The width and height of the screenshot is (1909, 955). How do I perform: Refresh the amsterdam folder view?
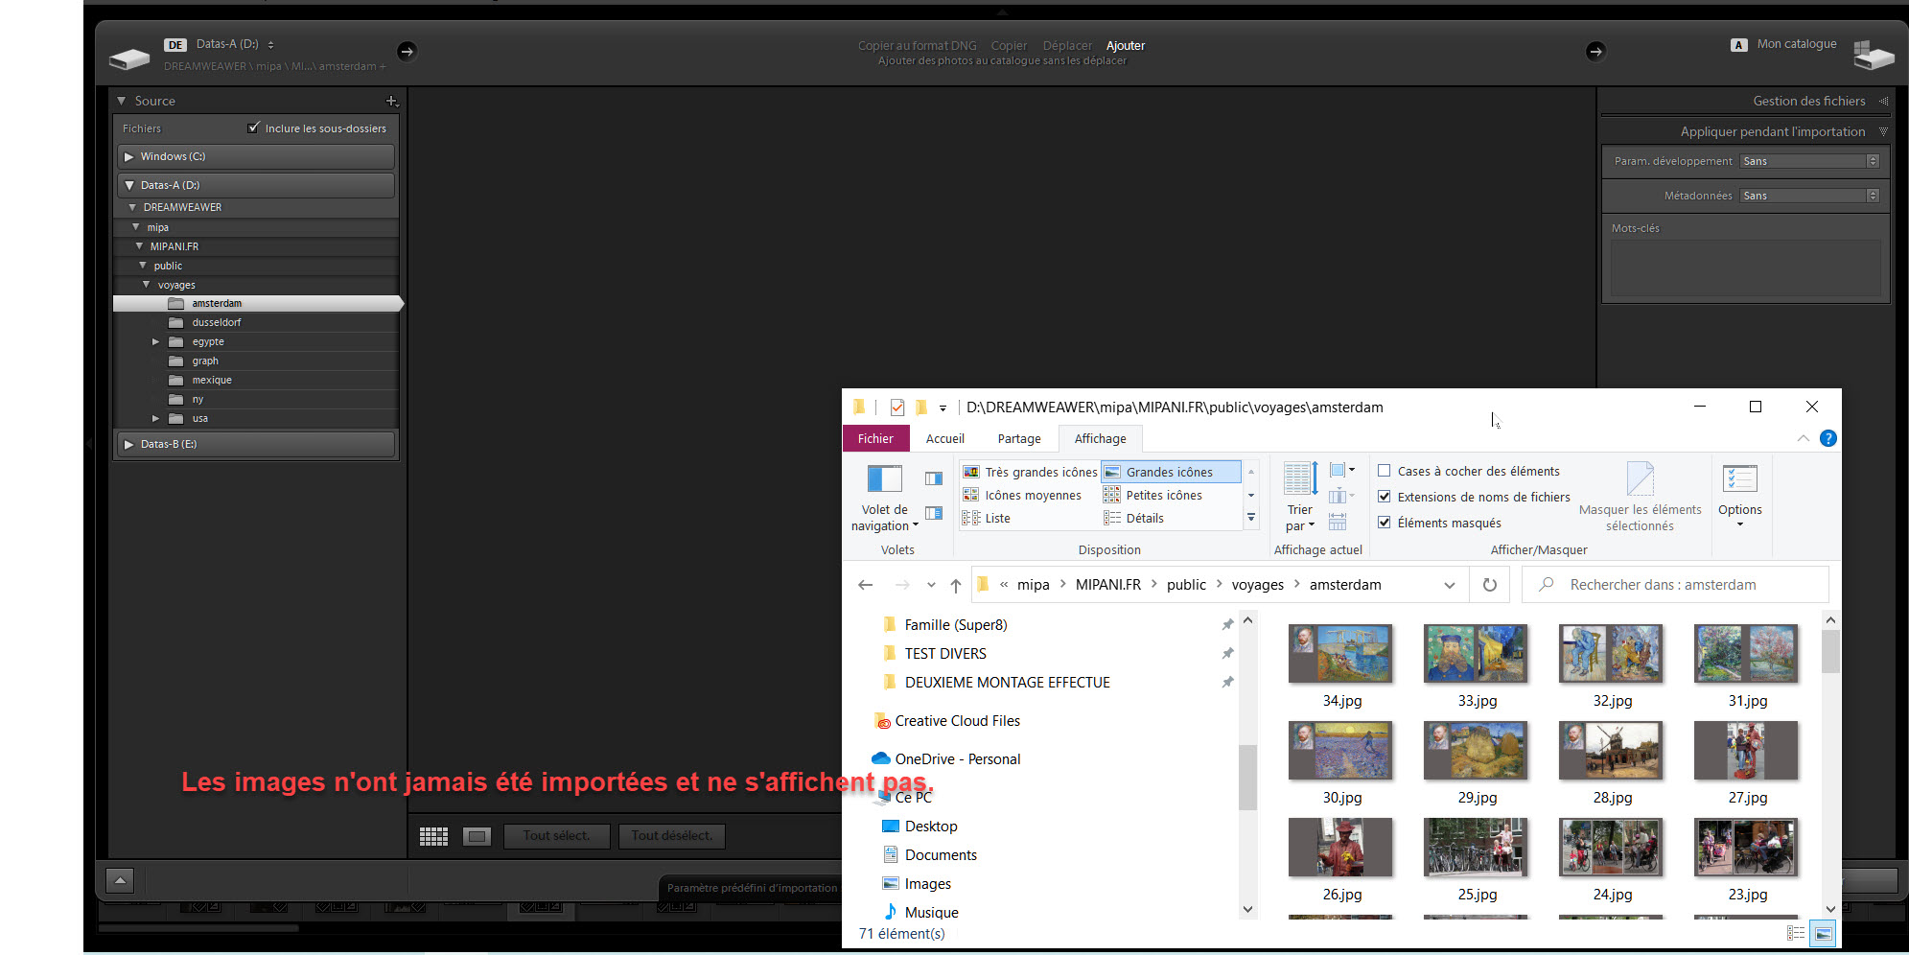pyautogui.click(x=1490, y=584)
